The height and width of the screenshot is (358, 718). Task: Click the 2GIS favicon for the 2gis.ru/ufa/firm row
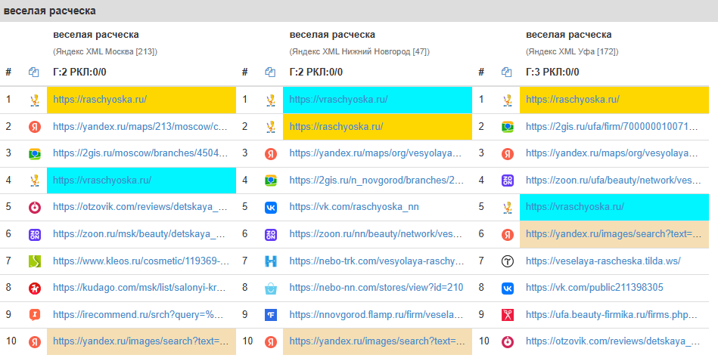coord(508,127)
